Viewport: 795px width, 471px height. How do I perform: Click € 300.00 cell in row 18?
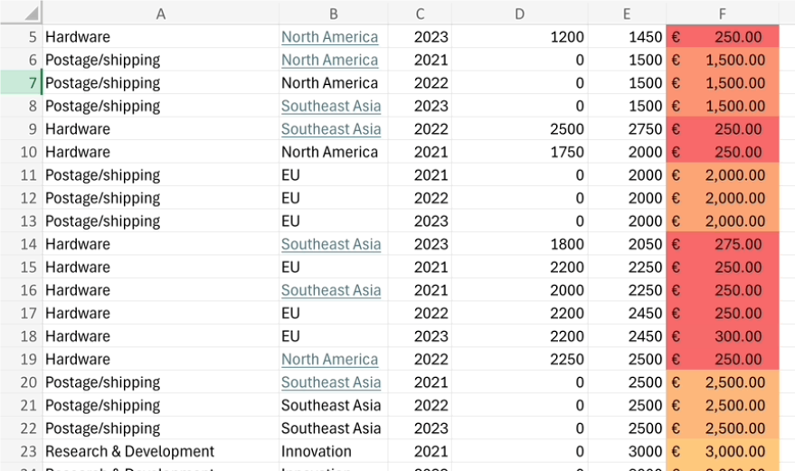(722, 336)
